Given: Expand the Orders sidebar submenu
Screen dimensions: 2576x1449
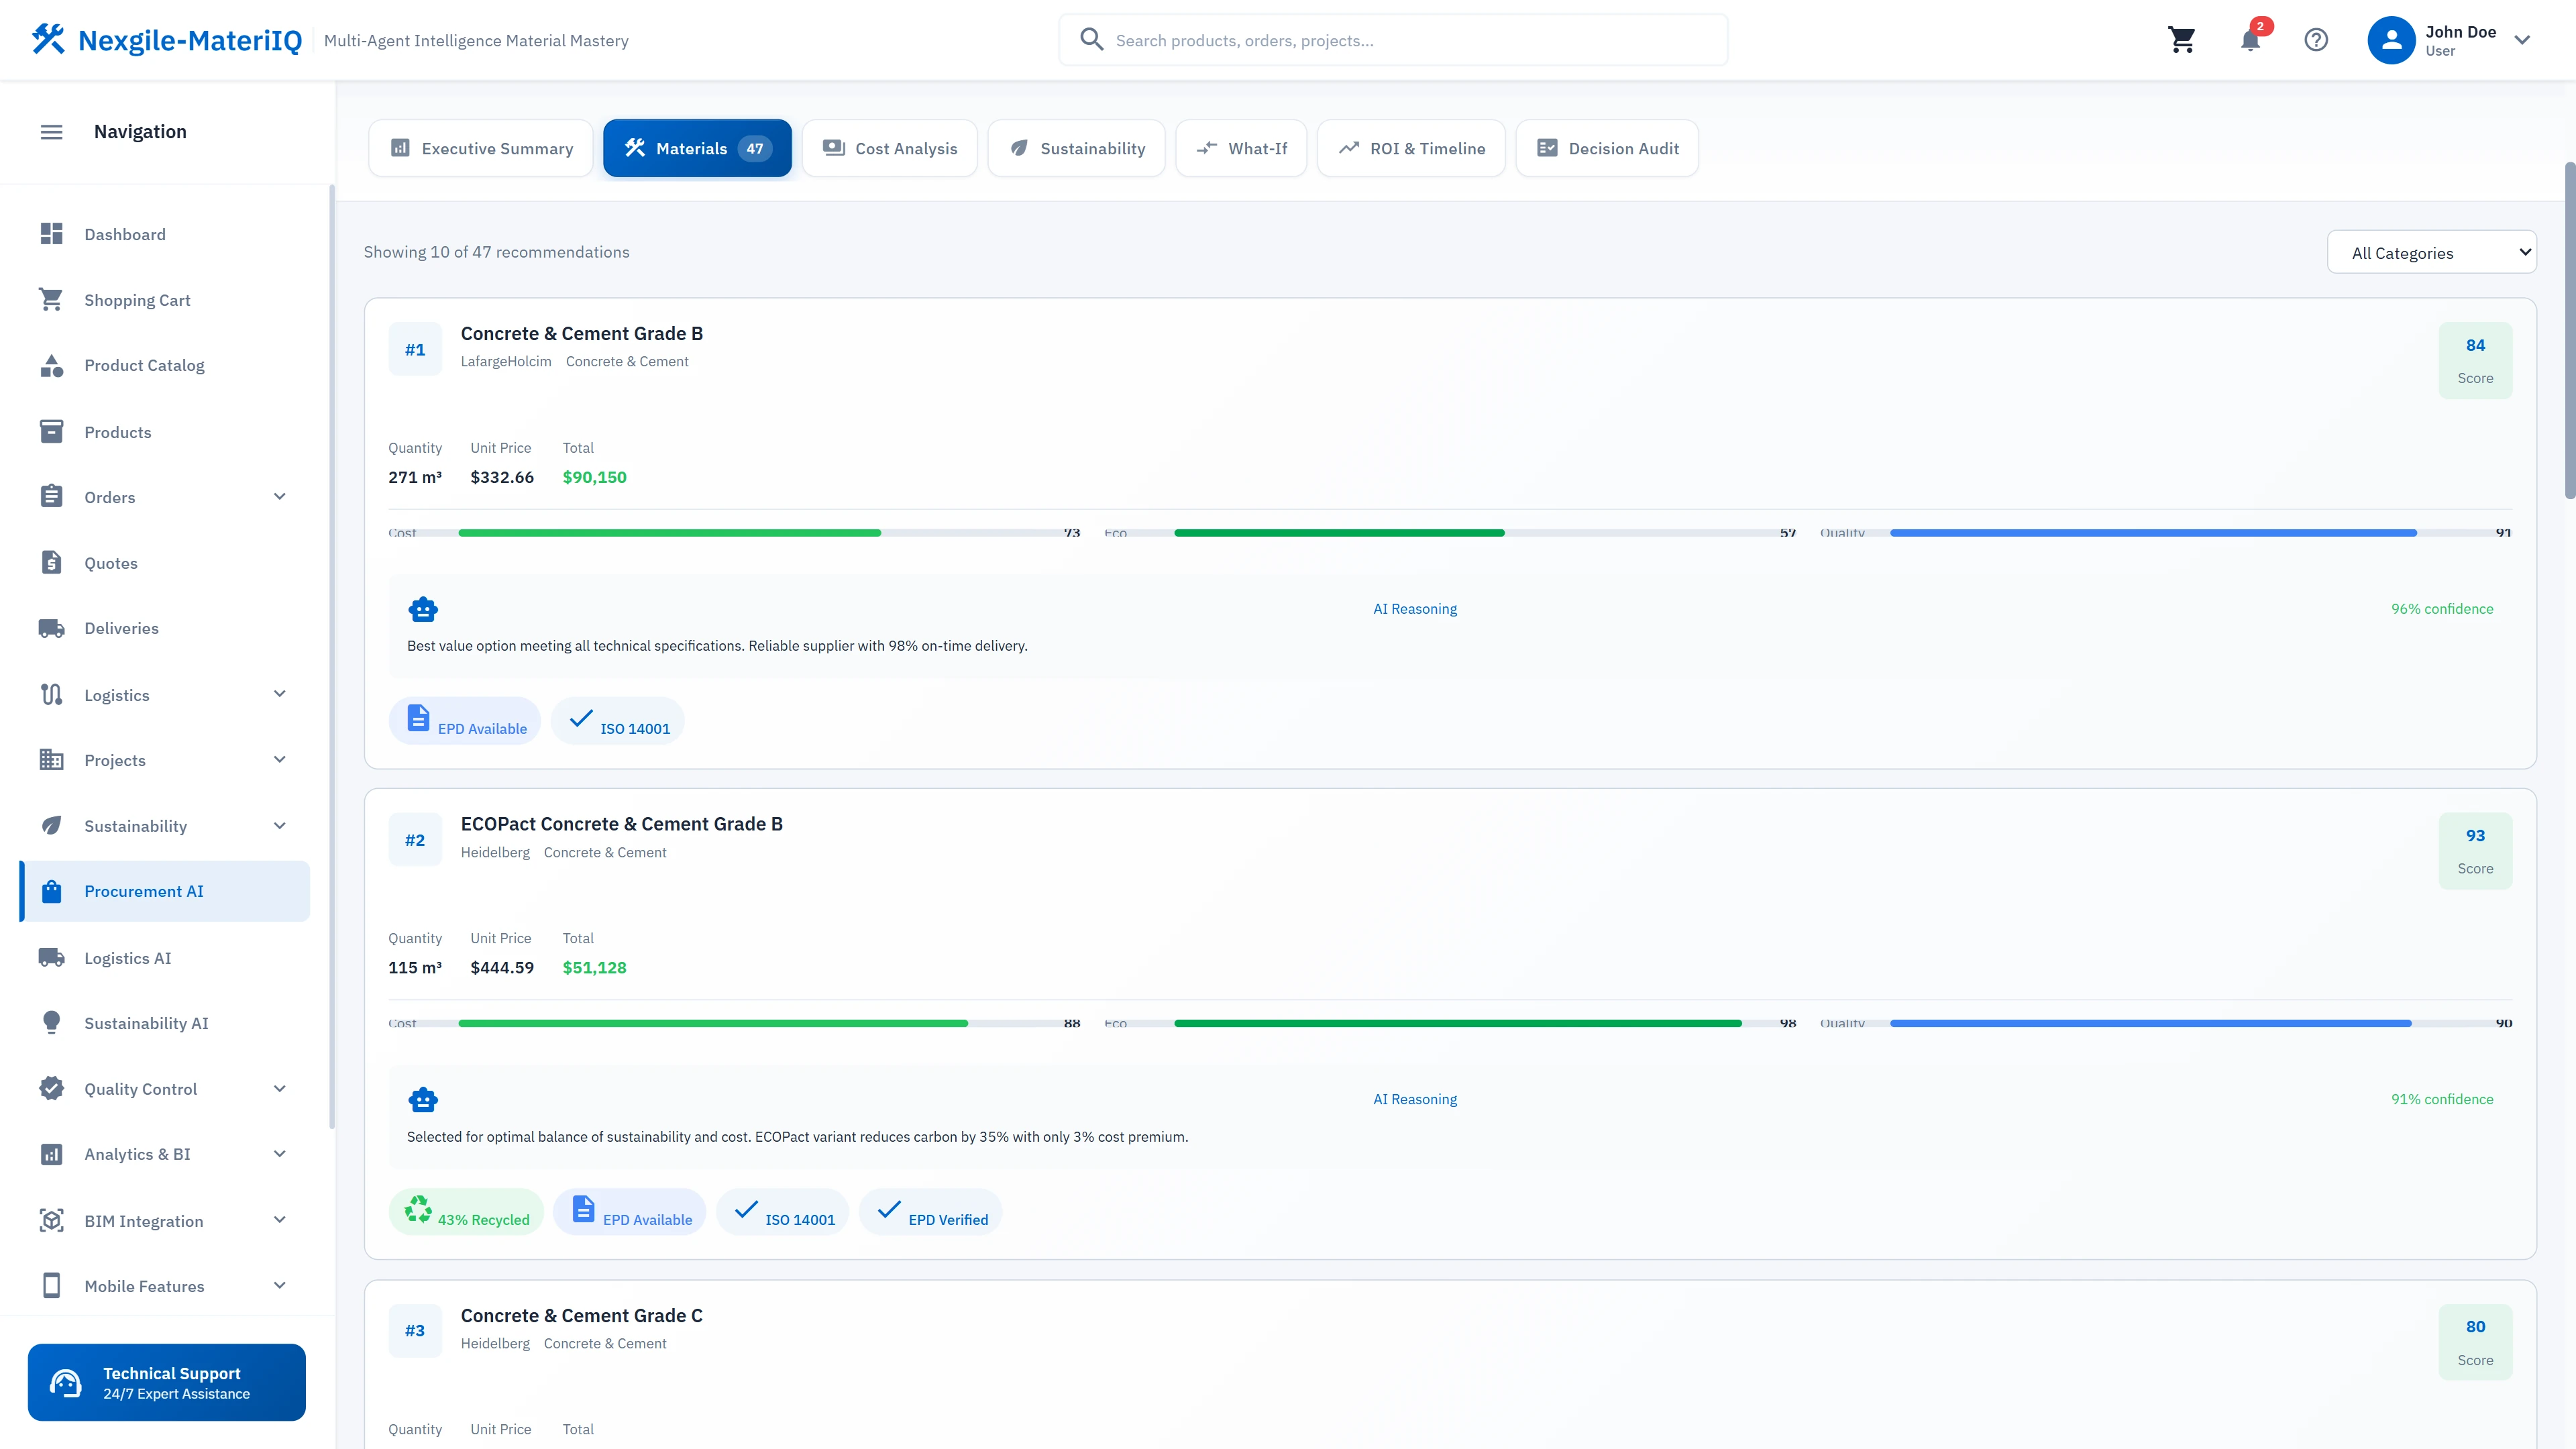Looking at the screenshot, I should click(280, 497).
